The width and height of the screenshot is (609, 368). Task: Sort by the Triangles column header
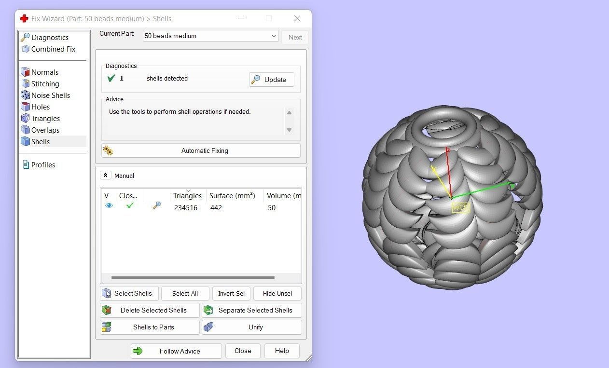[x=188, y=195]
